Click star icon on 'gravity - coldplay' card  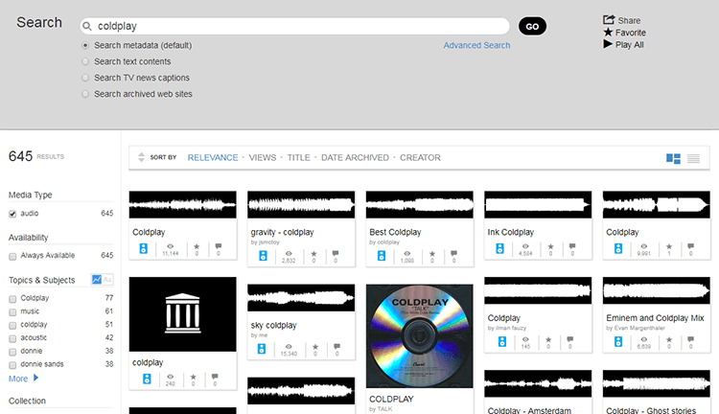[x=313, y=254]
